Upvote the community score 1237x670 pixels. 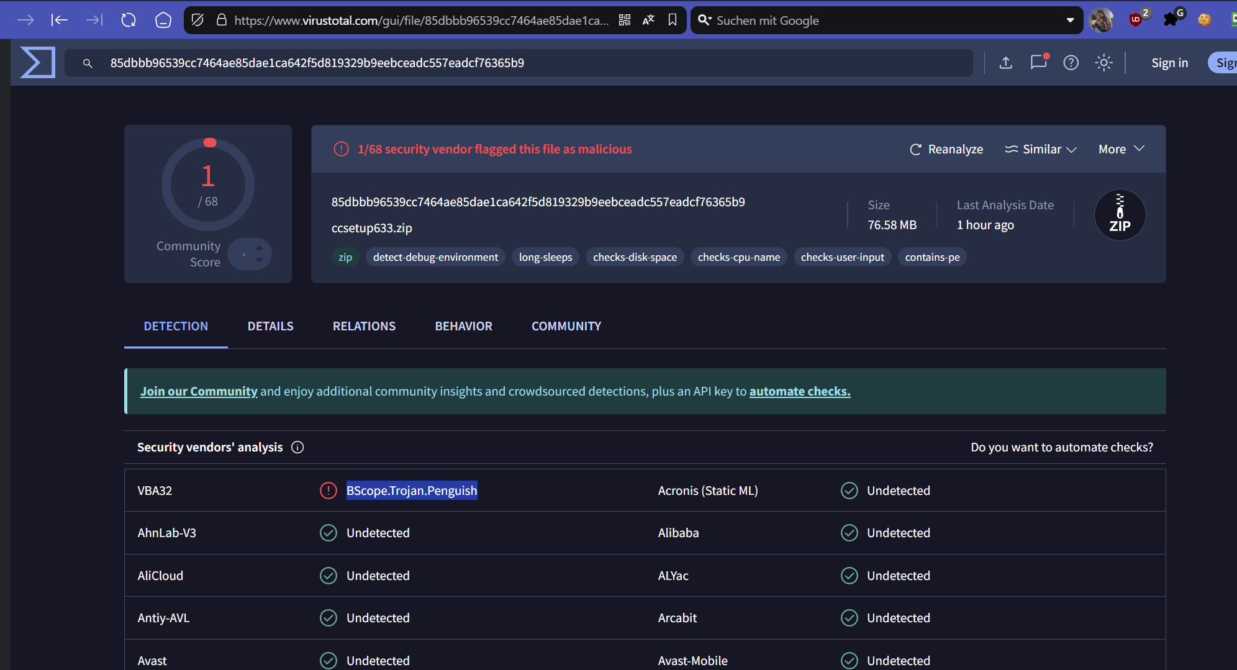pyautogui.click(x=259, y=248)
